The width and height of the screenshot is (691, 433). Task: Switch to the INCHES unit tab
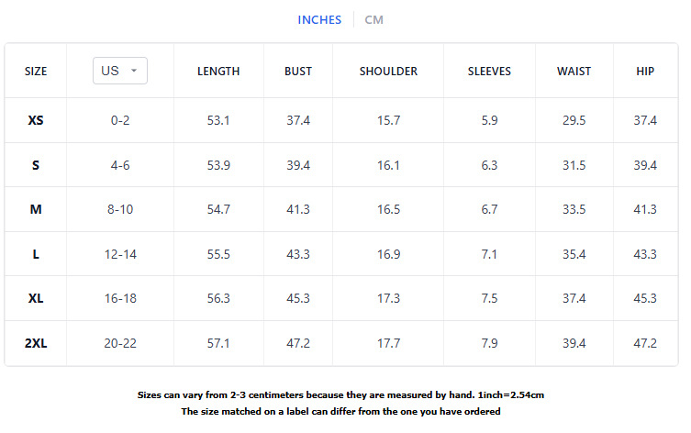pyautogui.click(x=319, y=20)
